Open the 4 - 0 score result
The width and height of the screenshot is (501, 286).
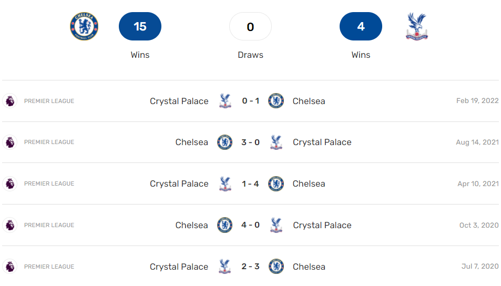(250, 225)
